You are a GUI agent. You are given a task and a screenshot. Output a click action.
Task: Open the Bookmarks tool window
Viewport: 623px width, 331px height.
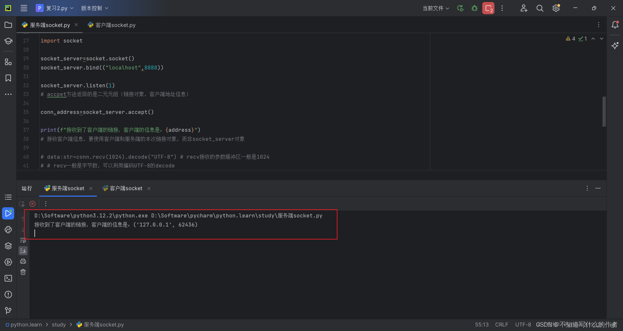(8, 78)
